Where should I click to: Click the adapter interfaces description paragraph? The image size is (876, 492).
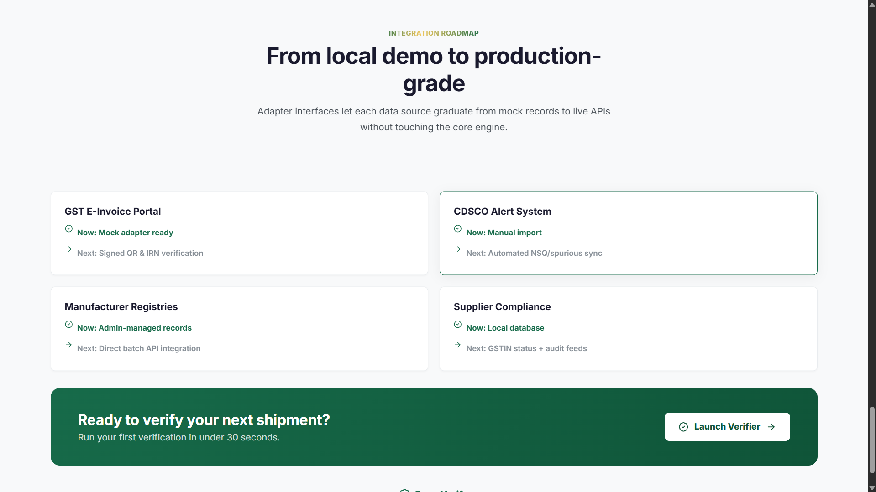click(434, 119)
